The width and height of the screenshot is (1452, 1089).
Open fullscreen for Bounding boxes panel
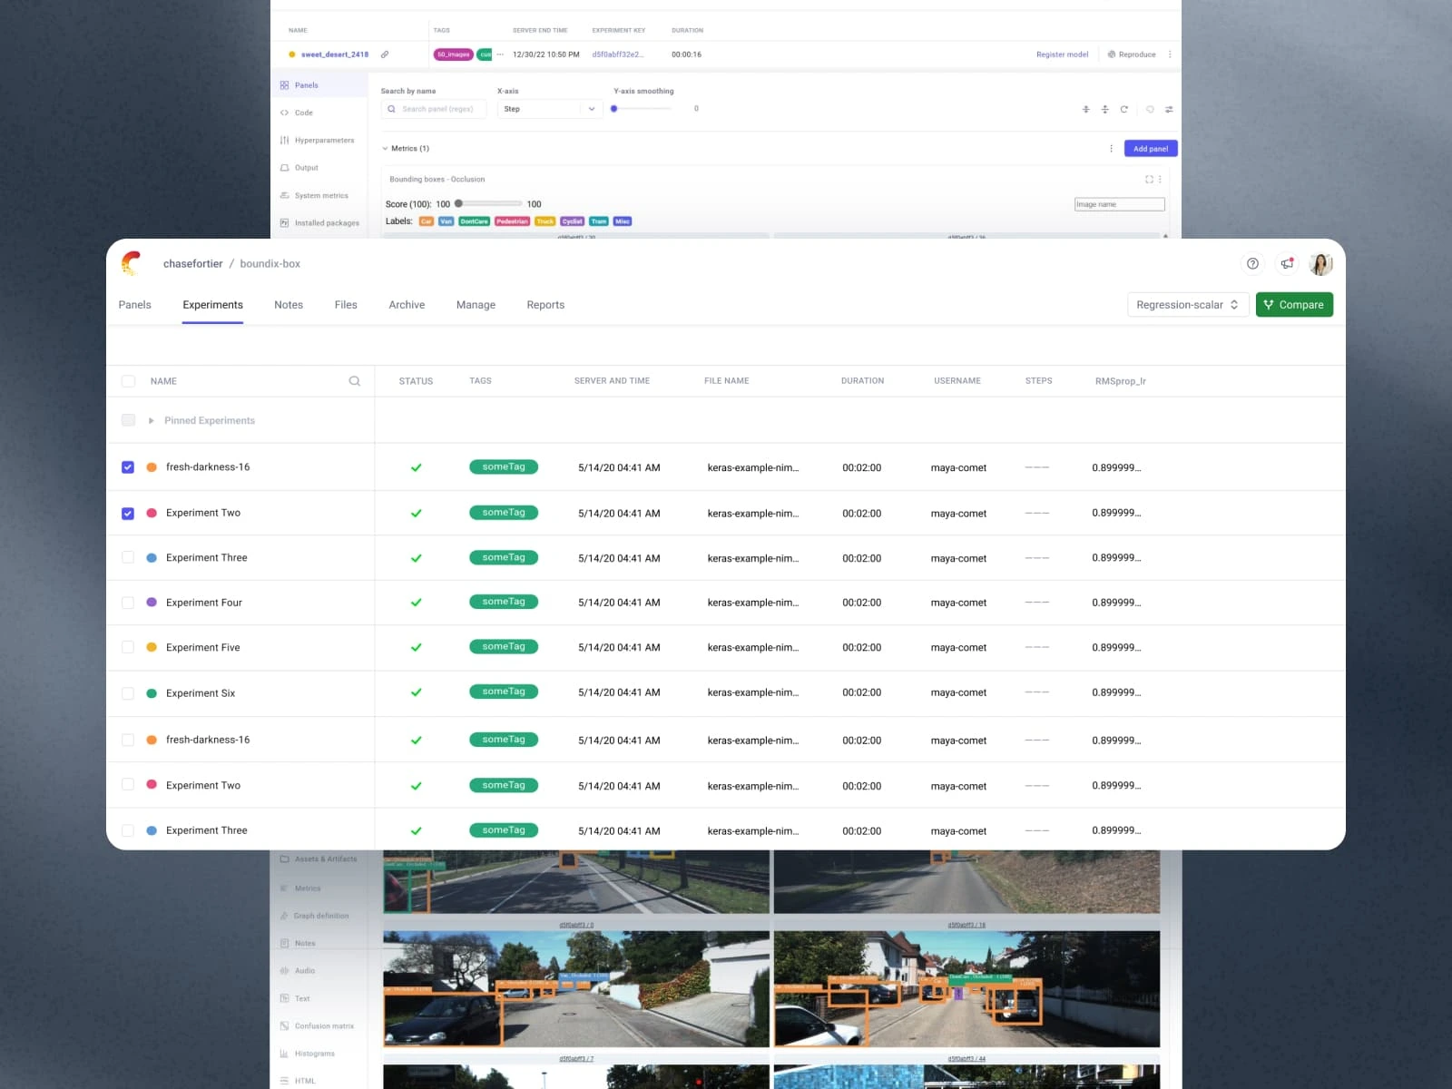(x=1149, y=180)
